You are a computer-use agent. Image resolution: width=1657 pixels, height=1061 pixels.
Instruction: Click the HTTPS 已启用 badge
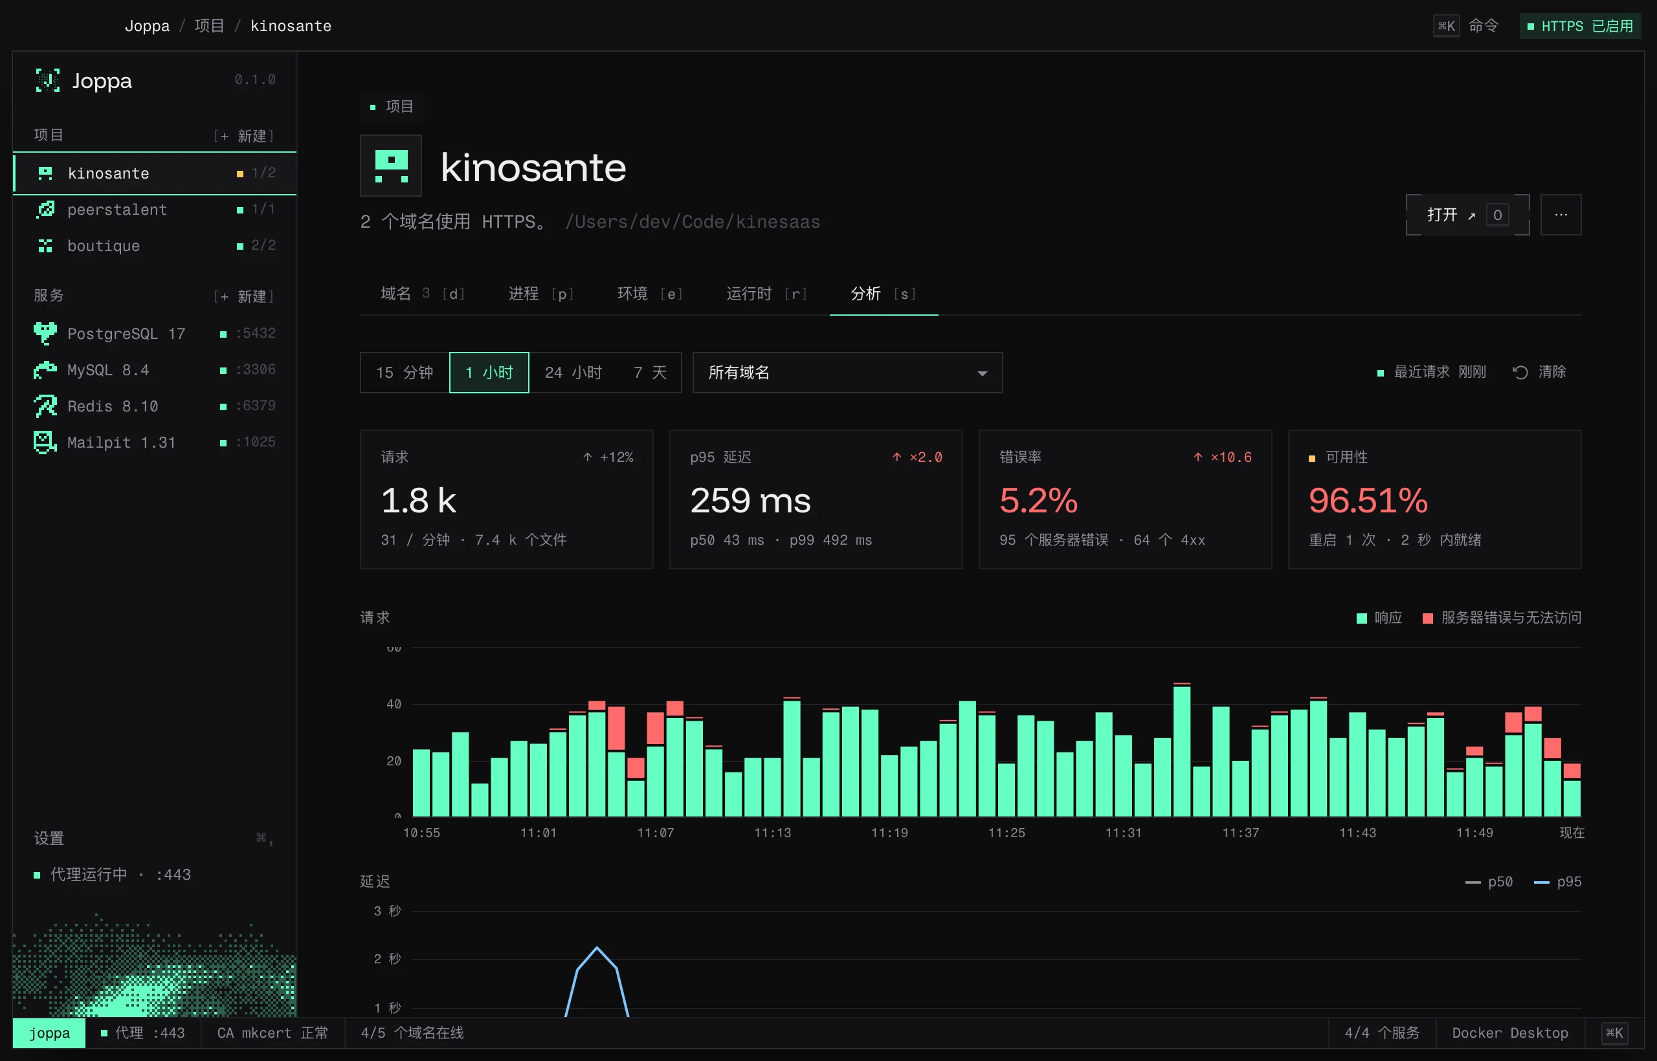coord(1580,26)
